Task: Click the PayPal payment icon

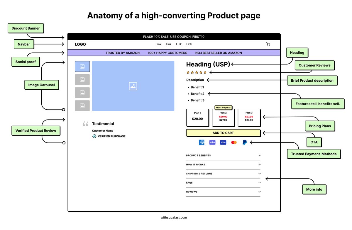Action: pos(245,142)
